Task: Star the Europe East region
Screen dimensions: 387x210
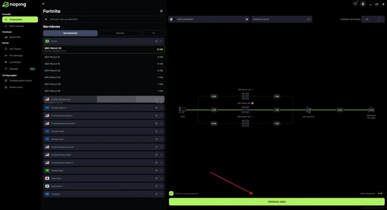Action: tap(156, 139)
